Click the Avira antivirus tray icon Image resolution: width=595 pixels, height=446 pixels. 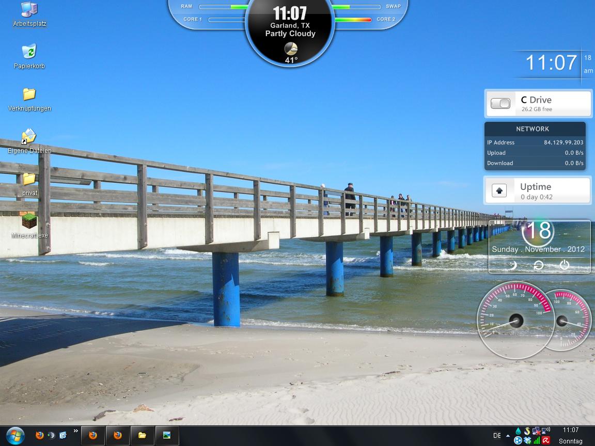pyautogui.click(x=545, y=440)
